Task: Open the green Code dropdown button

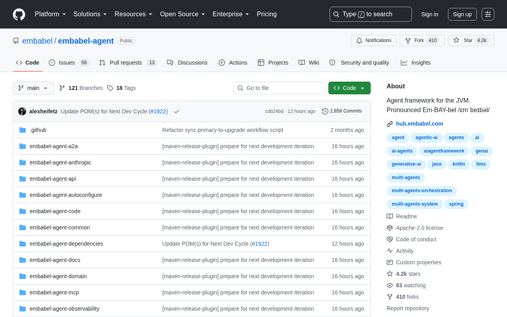Action: [x=349, y=88]
